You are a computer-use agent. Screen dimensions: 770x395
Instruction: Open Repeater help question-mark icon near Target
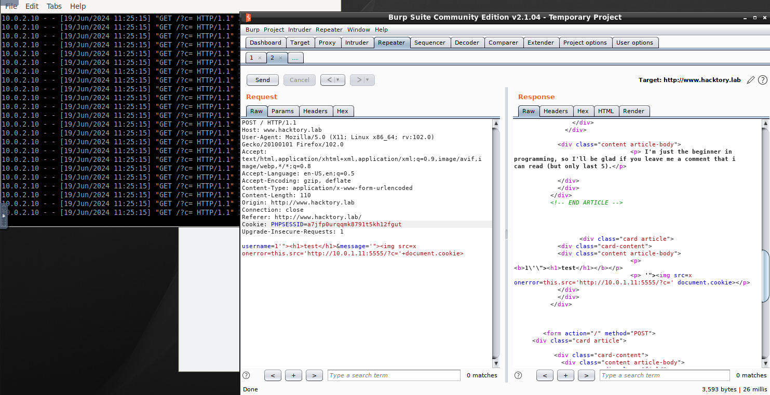click(x=762, y=80)
